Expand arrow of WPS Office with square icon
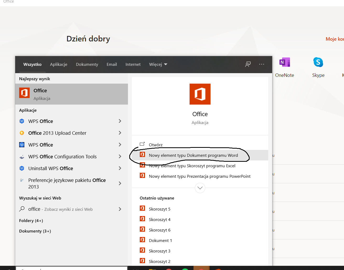 pos(120,145)
